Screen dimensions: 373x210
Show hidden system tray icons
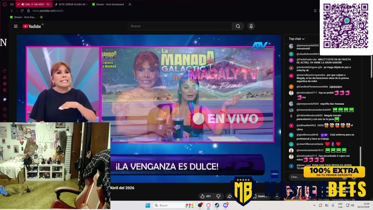(x=314, y=205)
